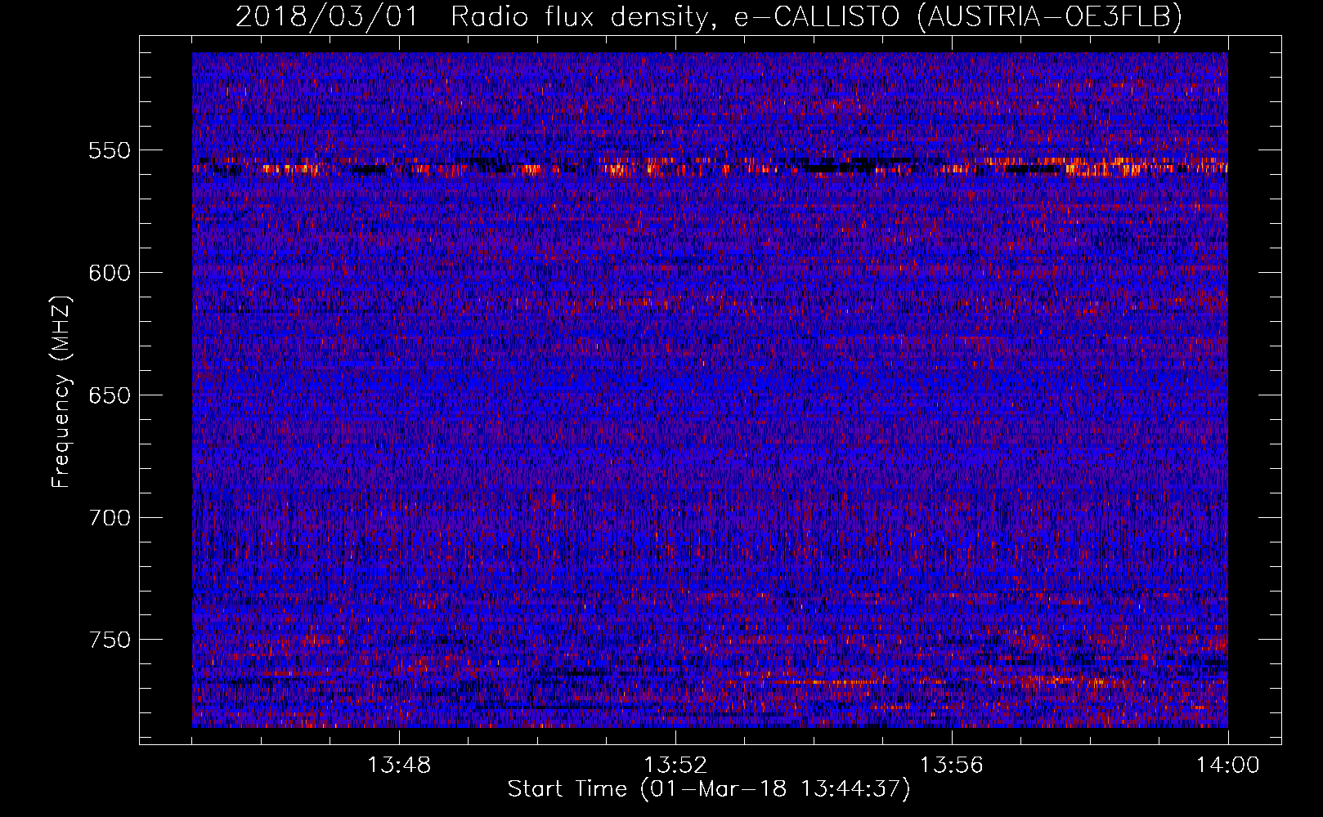Click the 13:56 time tick label
This screenshot has width=1323, height=817.
click(x=952, y=766)
